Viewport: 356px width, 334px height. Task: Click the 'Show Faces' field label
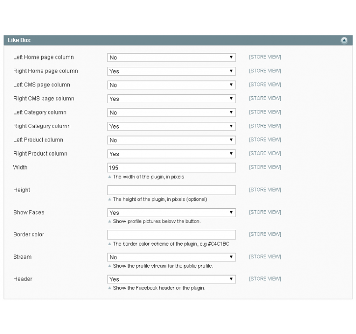click(x=29, y=212)
